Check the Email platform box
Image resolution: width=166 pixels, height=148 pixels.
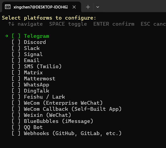click(x=16, y=60)
